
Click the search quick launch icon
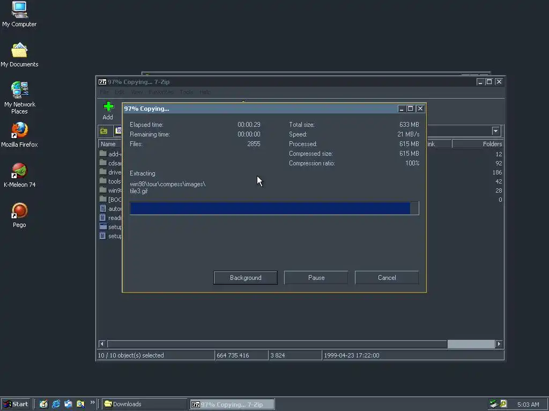point(80,404)
